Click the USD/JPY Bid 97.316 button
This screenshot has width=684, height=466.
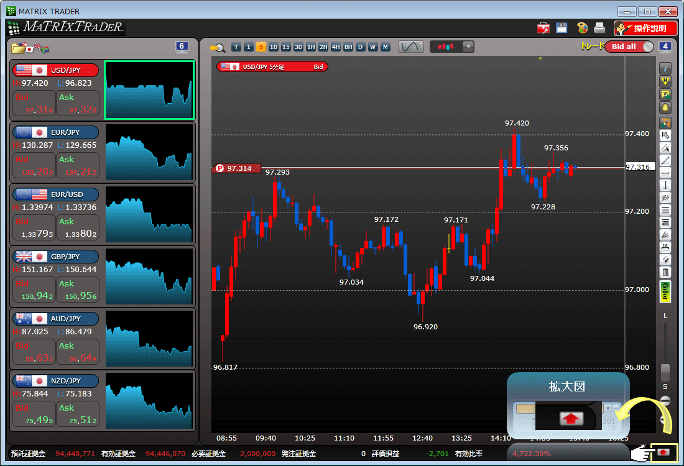[34, 103]
